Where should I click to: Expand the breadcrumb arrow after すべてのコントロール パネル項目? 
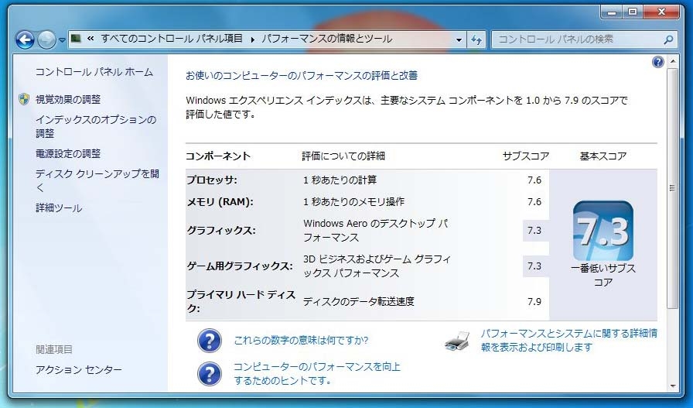(x=252, y=39)
